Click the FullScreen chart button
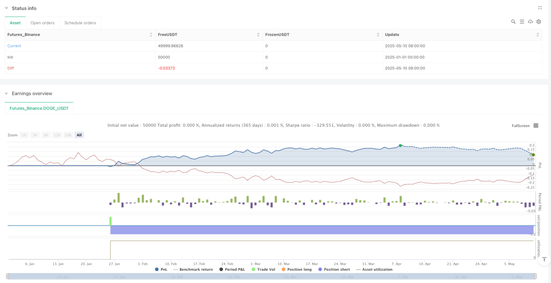 520,126
